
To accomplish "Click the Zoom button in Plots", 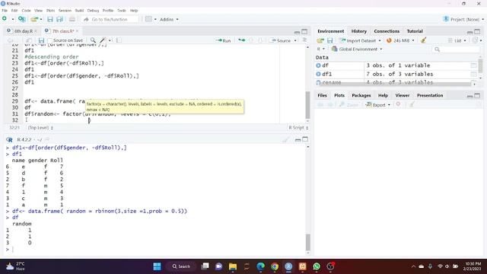I will 349,105.
